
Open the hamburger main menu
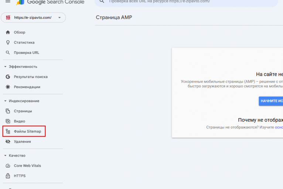pos(8,1)
